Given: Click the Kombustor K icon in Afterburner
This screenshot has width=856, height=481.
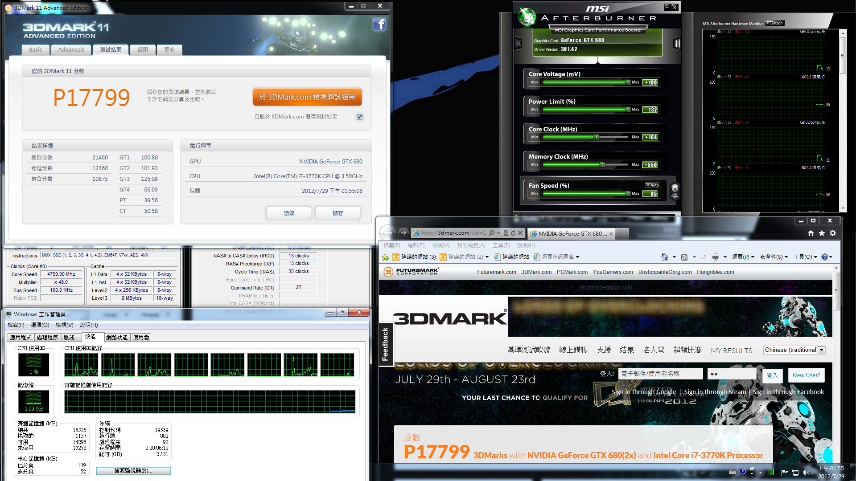Looking at the screenshot, I should [x=519, y=43].
